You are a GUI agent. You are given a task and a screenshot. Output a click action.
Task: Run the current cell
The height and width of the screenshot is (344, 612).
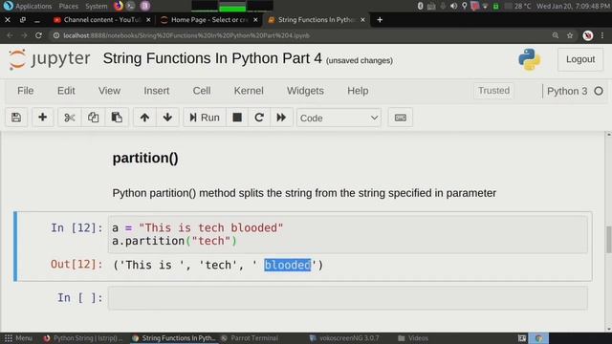coord(204,118)
